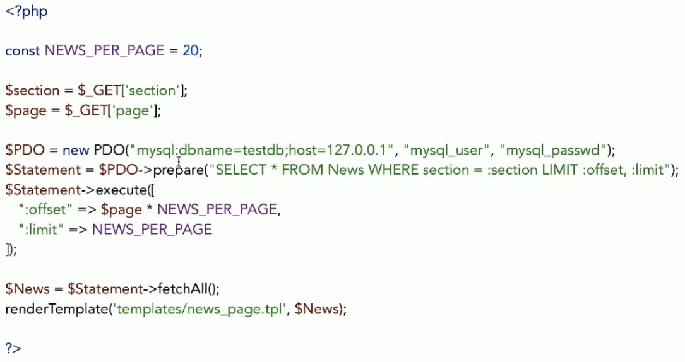The height and width of the screenshot is (362, 685).
Task: Click the new keyword before PDO
Action: (76, 151)
